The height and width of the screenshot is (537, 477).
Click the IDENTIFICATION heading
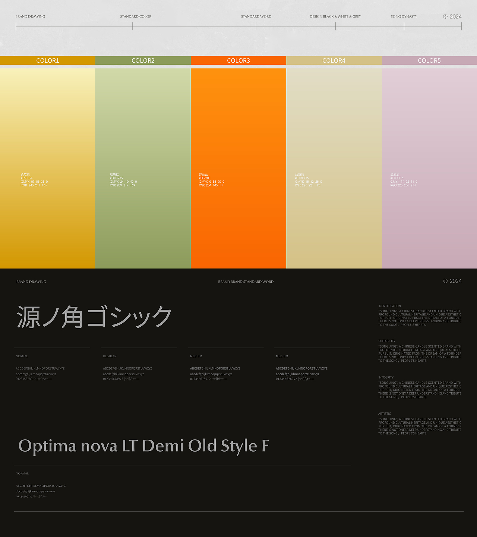point(389,306)
